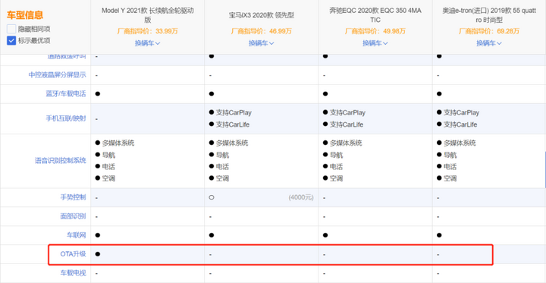Image resolution: width=546 pixels, height=283 pixels.
Task: Click the optional circle icon for 宝马iX3 手势控制
Action: (212, 197)
